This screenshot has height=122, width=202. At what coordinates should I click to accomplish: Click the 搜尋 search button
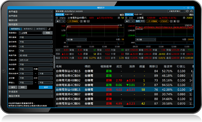coord(48,33)
